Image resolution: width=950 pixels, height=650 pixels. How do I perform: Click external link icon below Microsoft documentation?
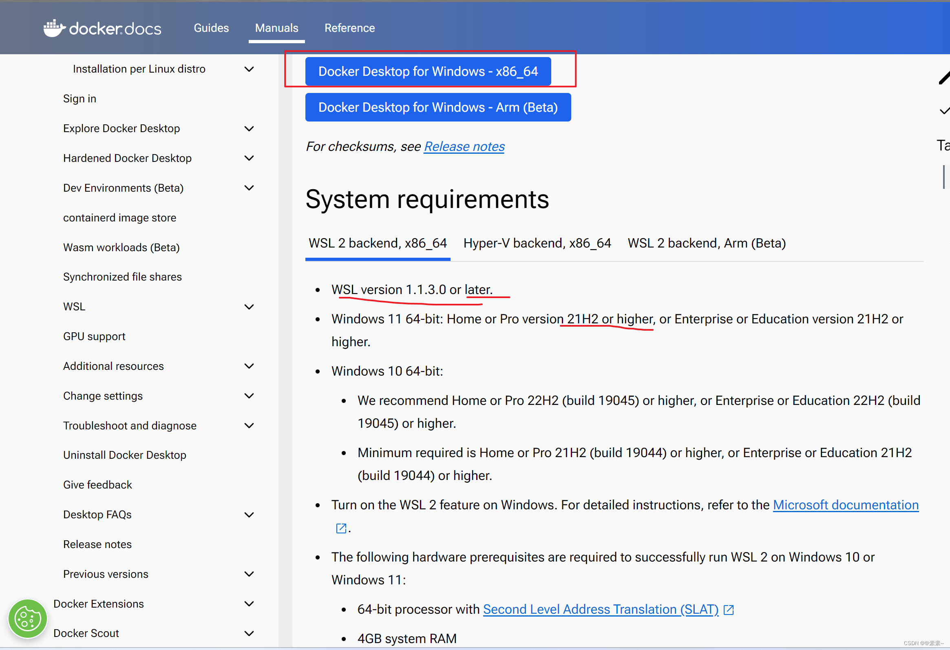click(x=341, y=528)
